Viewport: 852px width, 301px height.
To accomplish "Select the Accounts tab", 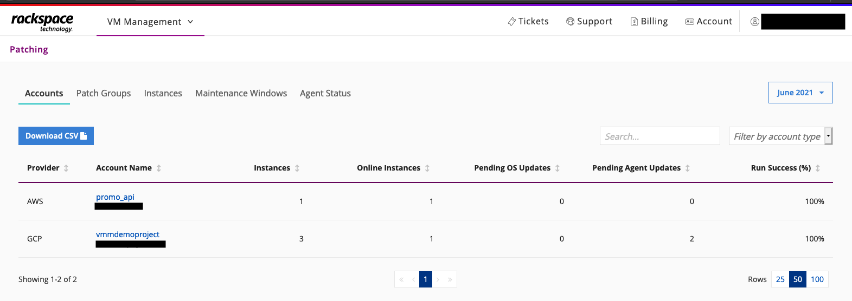I will click(44, 93).
